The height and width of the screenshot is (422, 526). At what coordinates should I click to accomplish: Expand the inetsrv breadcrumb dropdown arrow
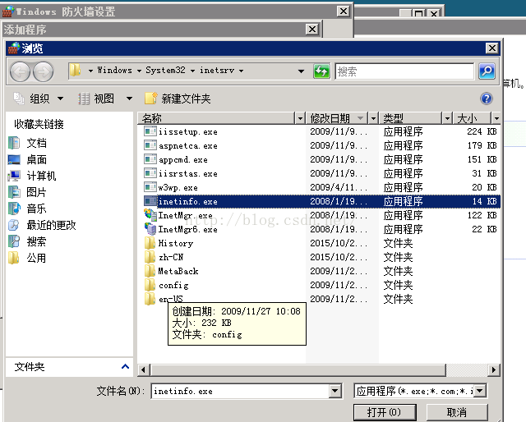(241, 71)
